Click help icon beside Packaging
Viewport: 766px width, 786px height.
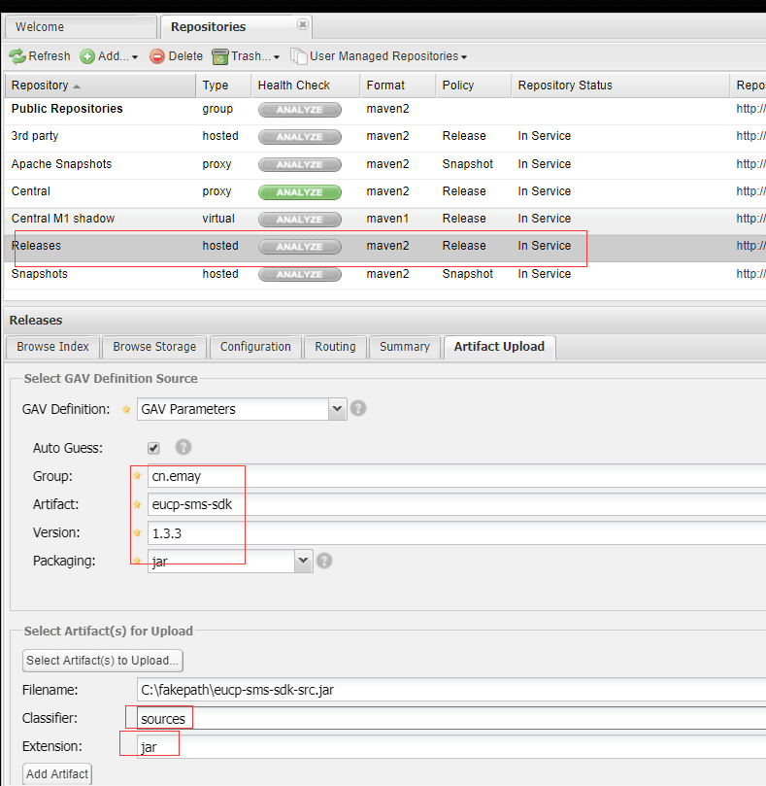[x=325, y=561]
